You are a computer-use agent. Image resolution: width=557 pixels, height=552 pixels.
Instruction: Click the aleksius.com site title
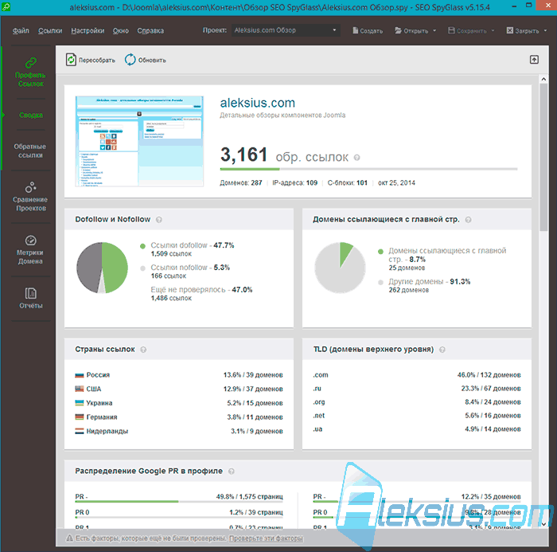click(258, 103)
